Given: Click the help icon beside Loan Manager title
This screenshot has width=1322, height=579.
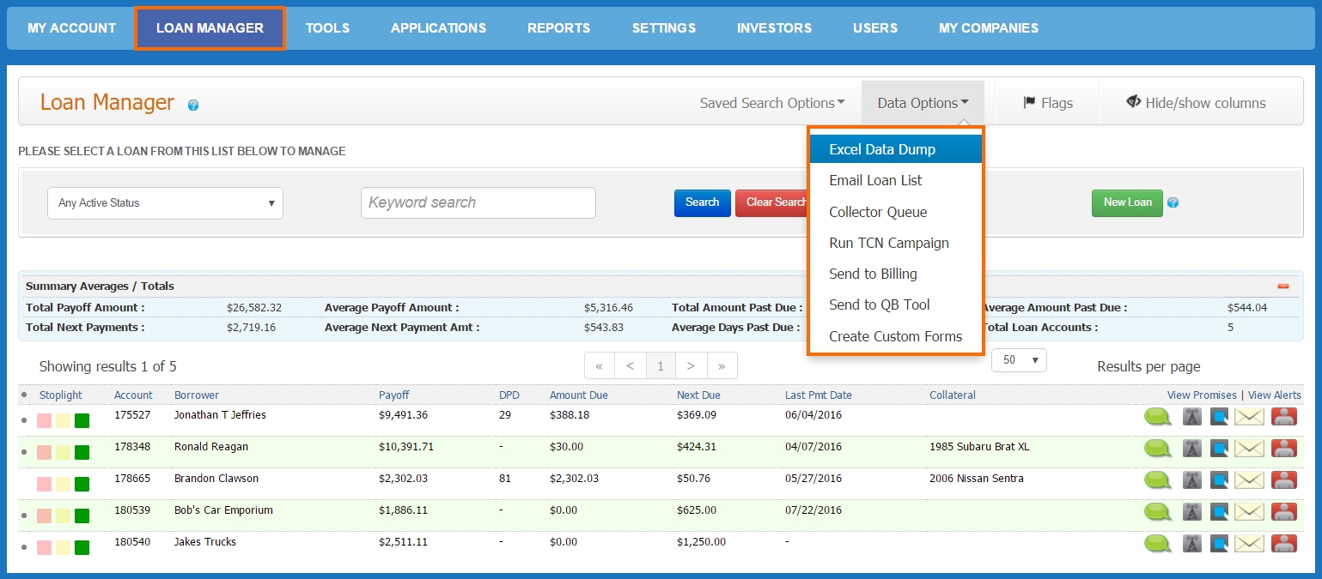Looking at the screenshot, I should 193,106.
